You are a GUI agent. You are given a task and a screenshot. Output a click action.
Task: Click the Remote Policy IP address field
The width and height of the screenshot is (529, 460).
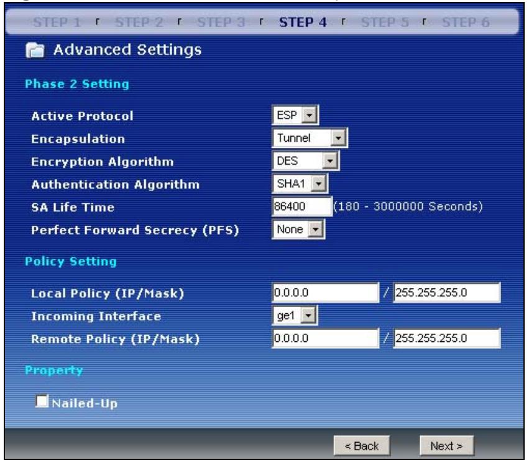point(326,338)
